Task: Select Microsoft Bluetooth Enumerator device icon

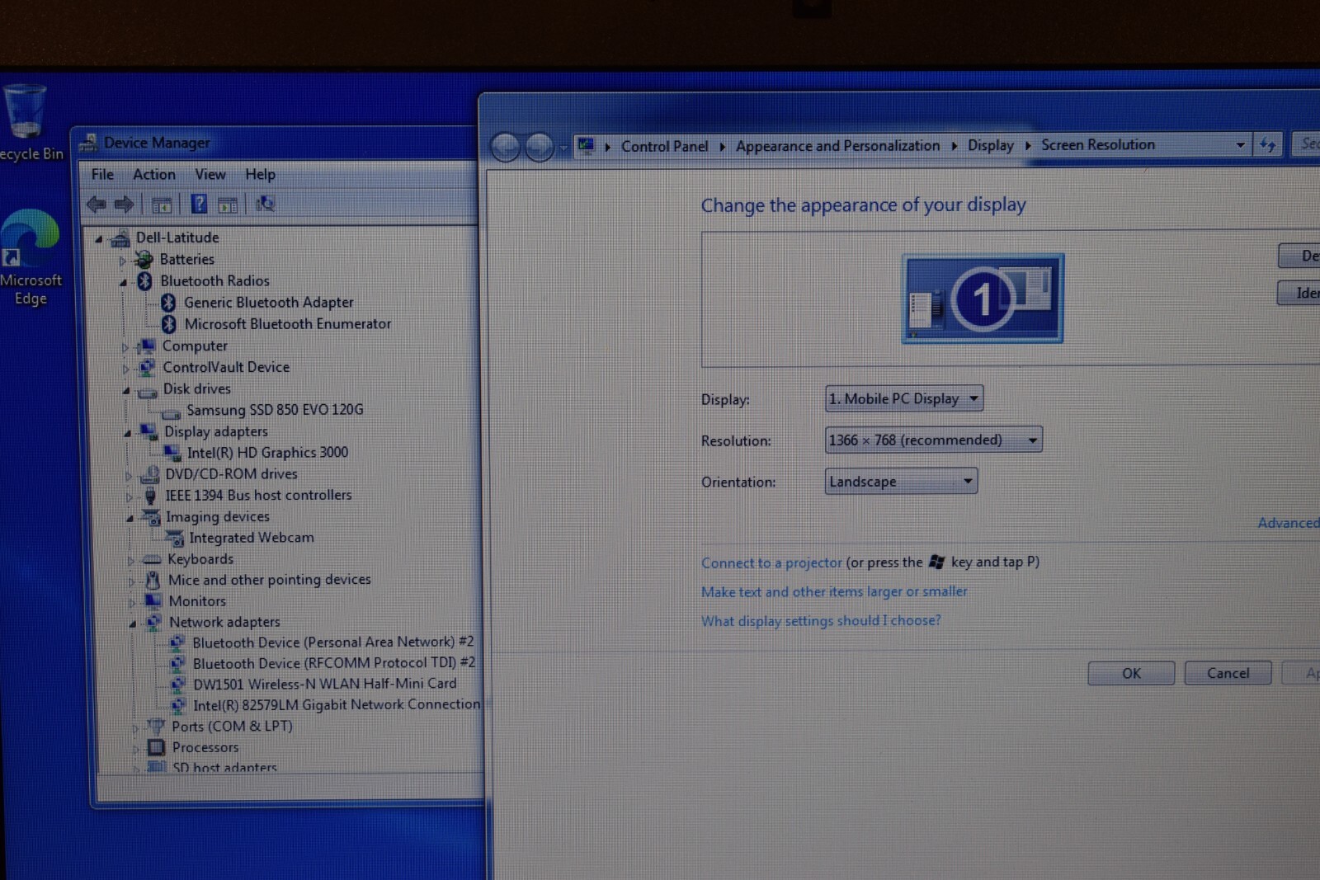Action: [x=169, y=324]
